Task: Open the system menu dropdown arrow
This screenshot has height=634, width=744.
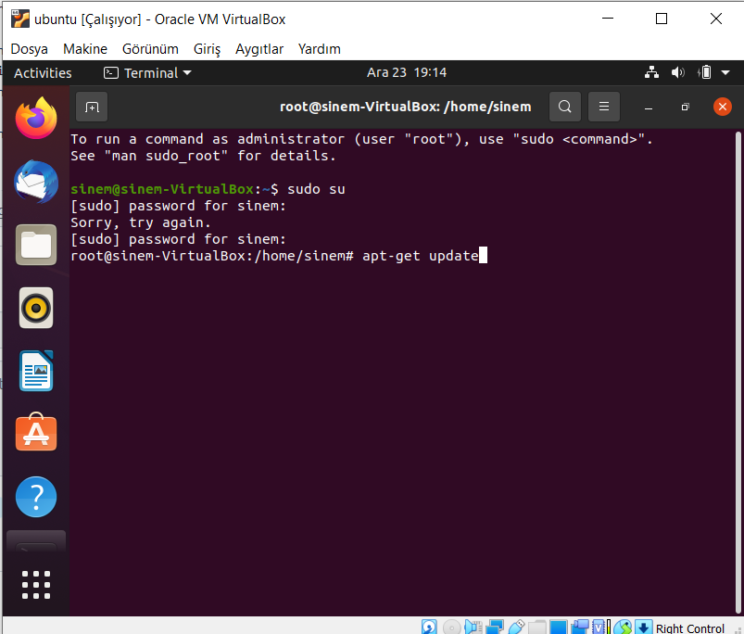Action: coord(725,72)
